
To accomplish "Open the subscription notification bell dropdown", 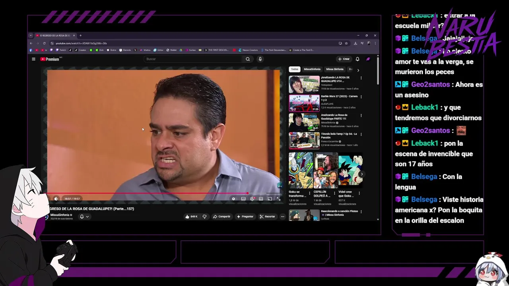I will (x=84, y=216).
